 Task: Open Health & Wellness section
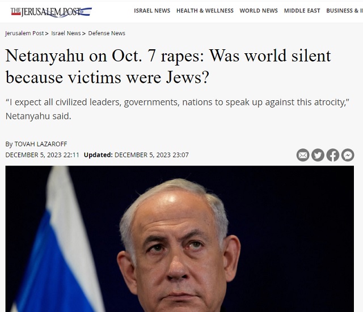pos(205,11)
